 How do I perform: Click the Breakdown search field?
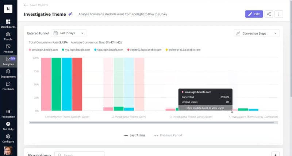click(x=82, y=155)
